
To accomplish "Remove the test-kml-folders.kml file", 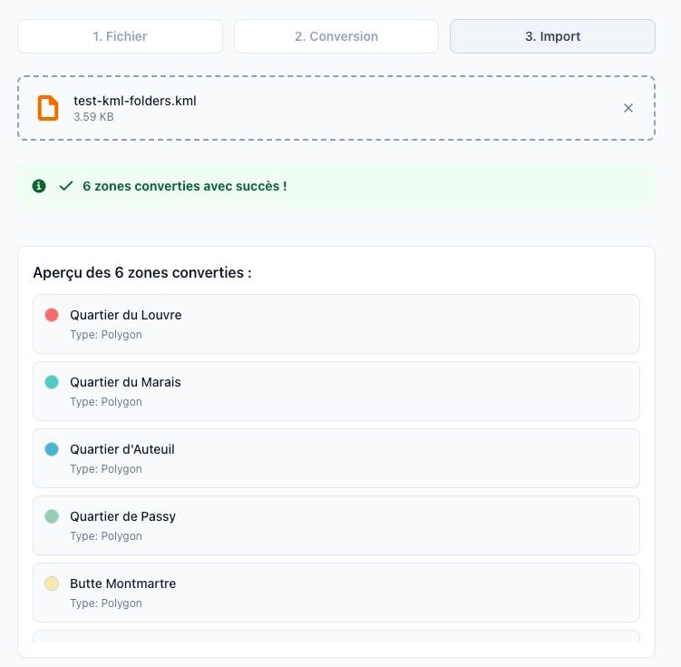I will [628, 108].
